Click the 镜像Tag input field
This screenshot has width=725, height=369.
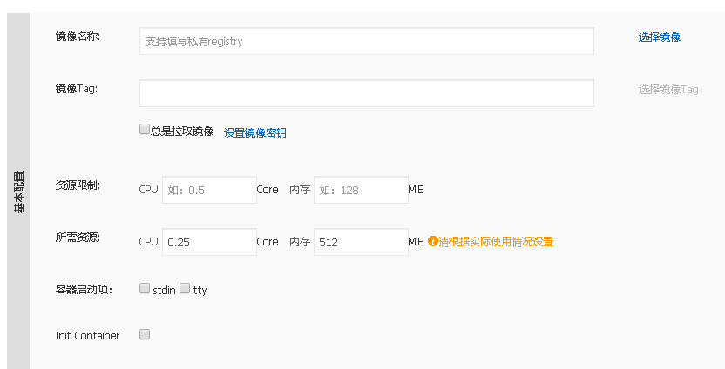[367, 93]
